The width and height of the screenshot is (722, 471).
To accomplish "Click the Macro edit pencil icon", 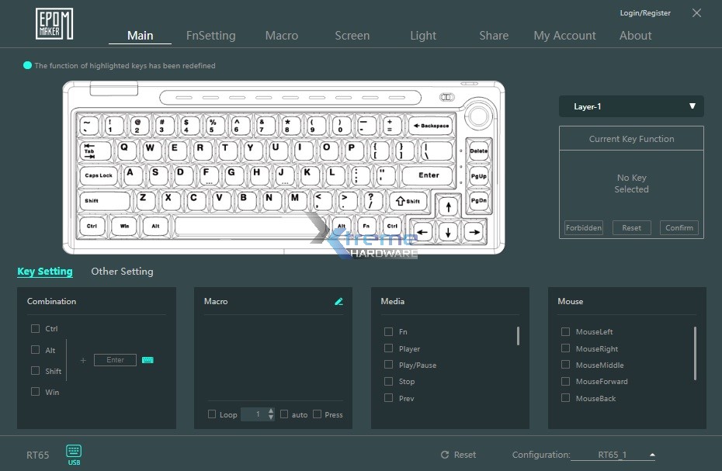I will [x=338, y=302].
